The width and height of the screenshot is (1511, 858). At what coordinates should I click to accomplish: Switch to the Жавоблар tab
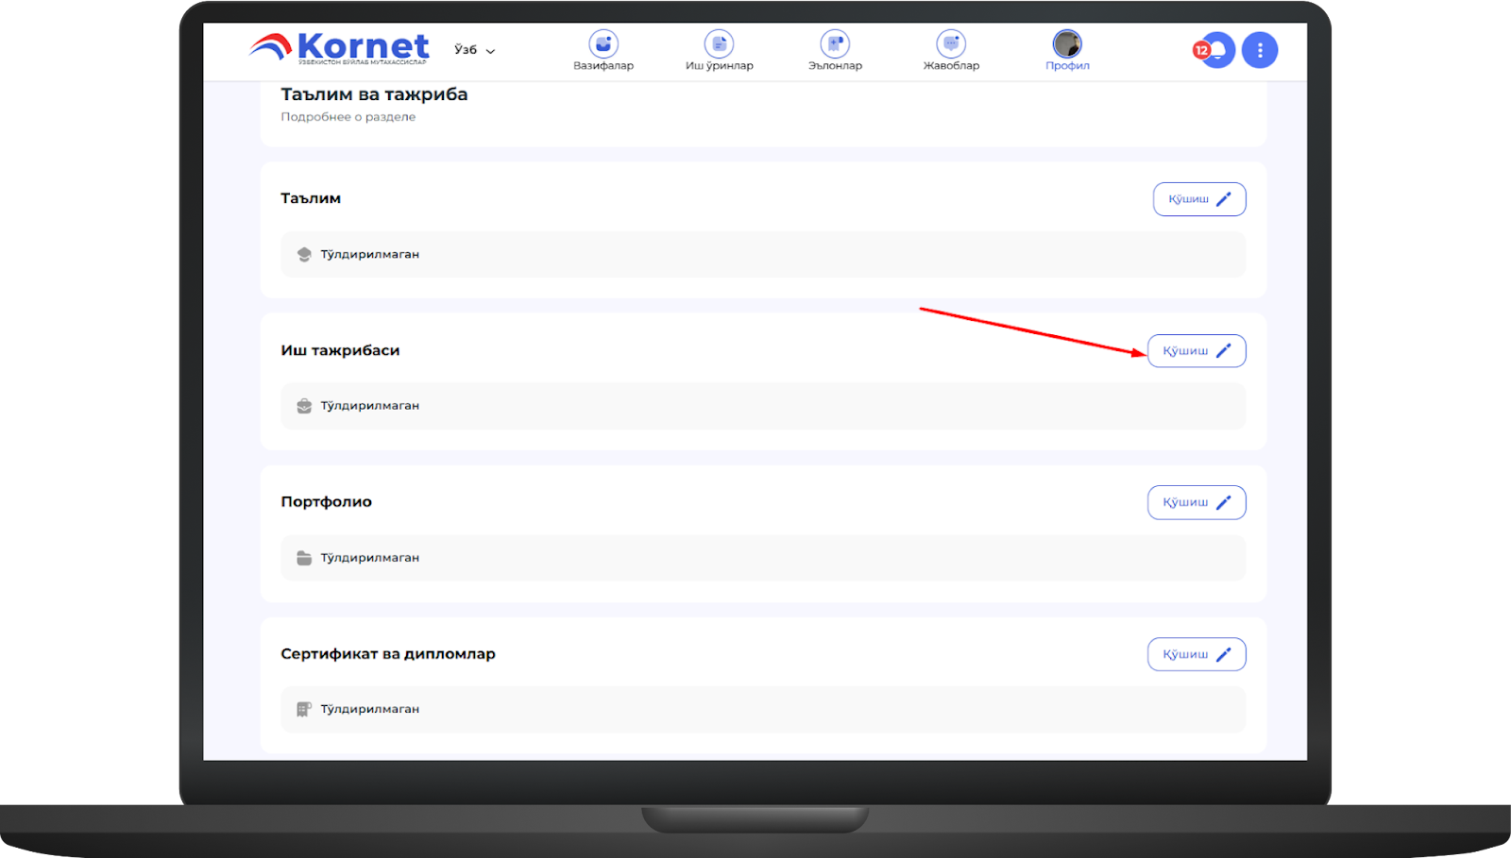(951, 50)
